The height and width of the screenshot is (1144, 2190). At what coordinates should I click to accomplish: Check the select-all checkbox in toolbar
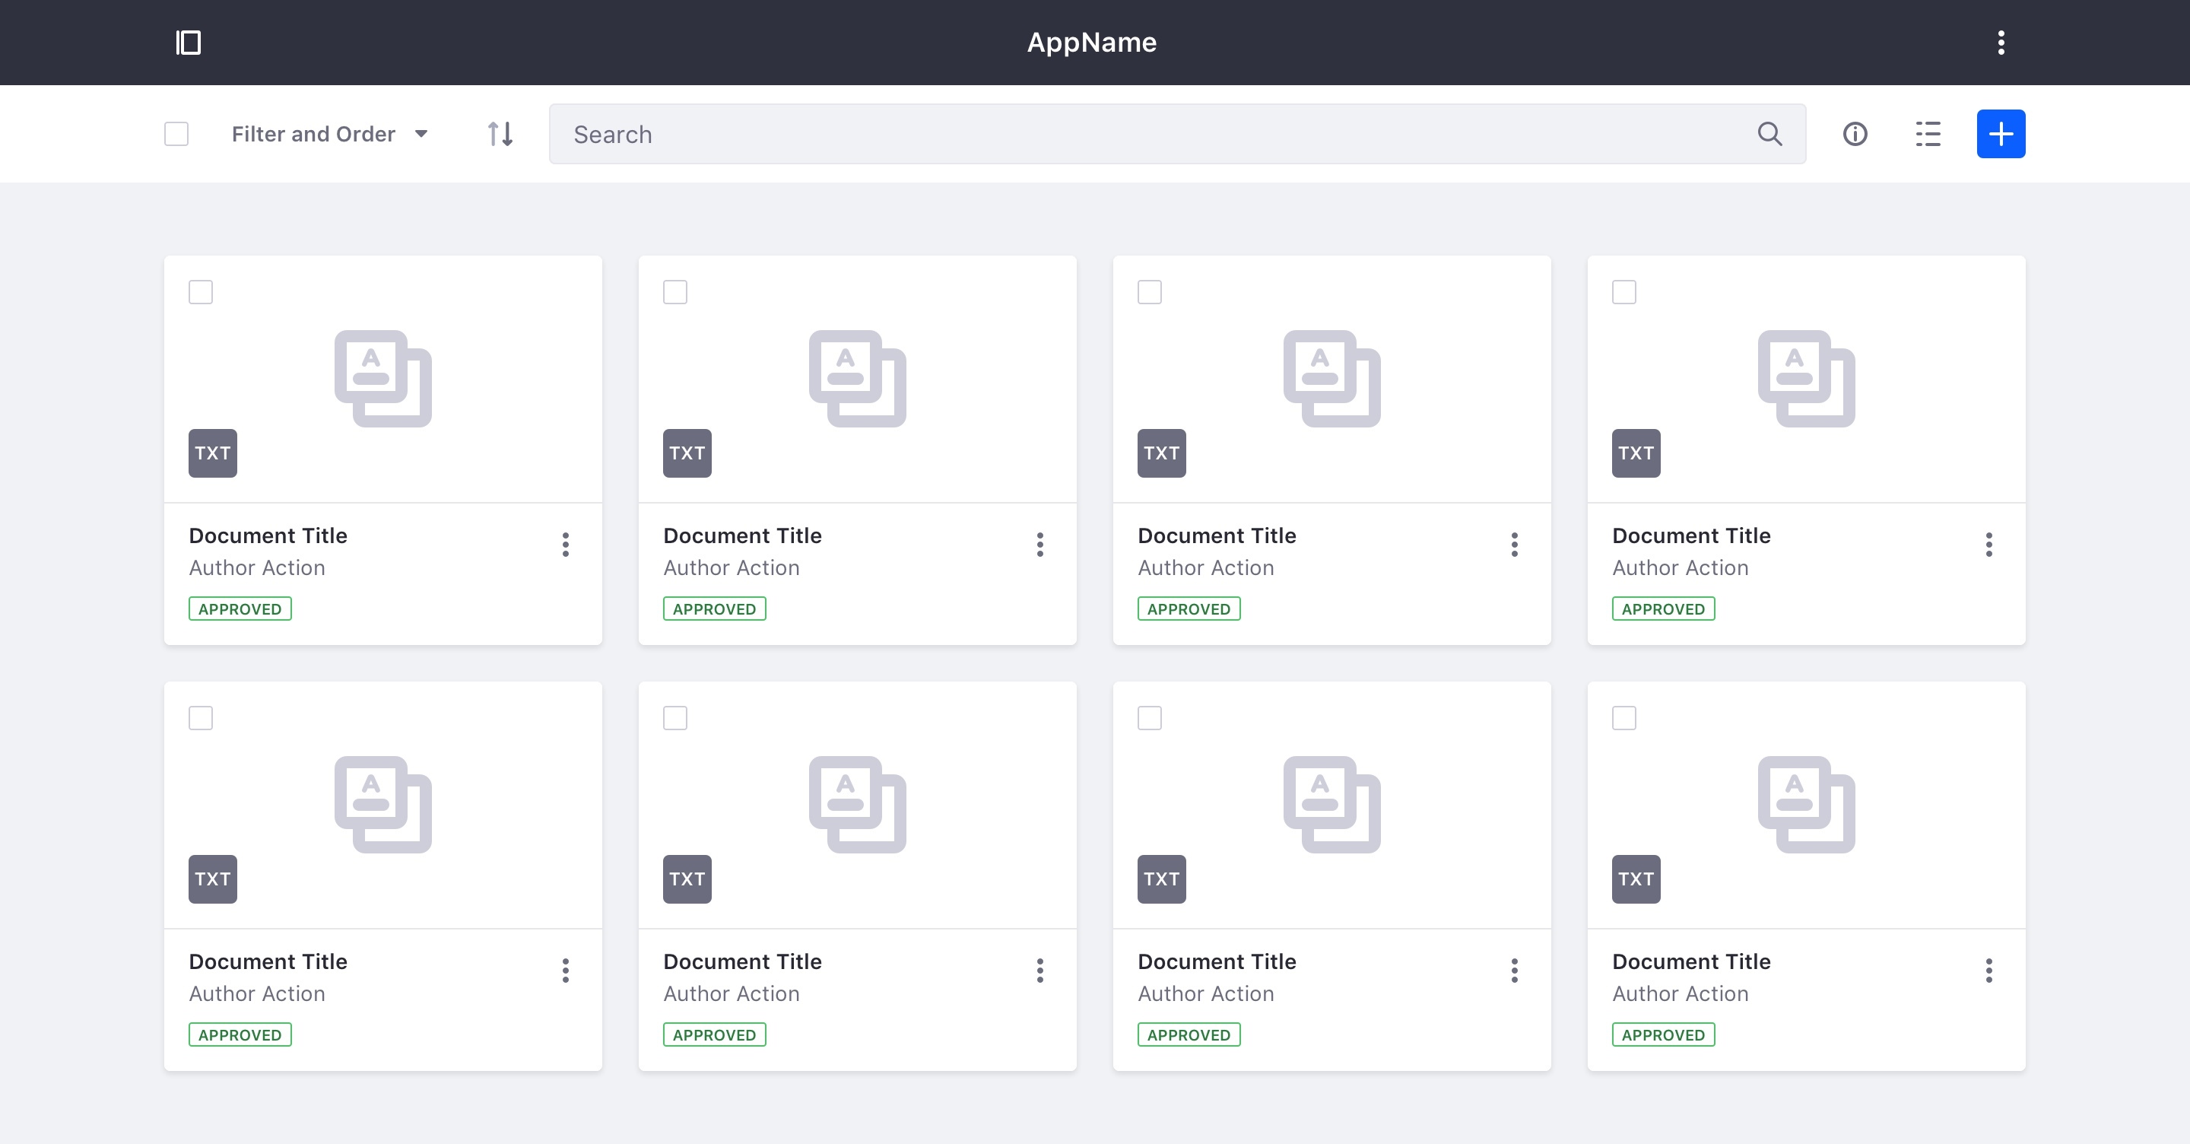point(176,134)
